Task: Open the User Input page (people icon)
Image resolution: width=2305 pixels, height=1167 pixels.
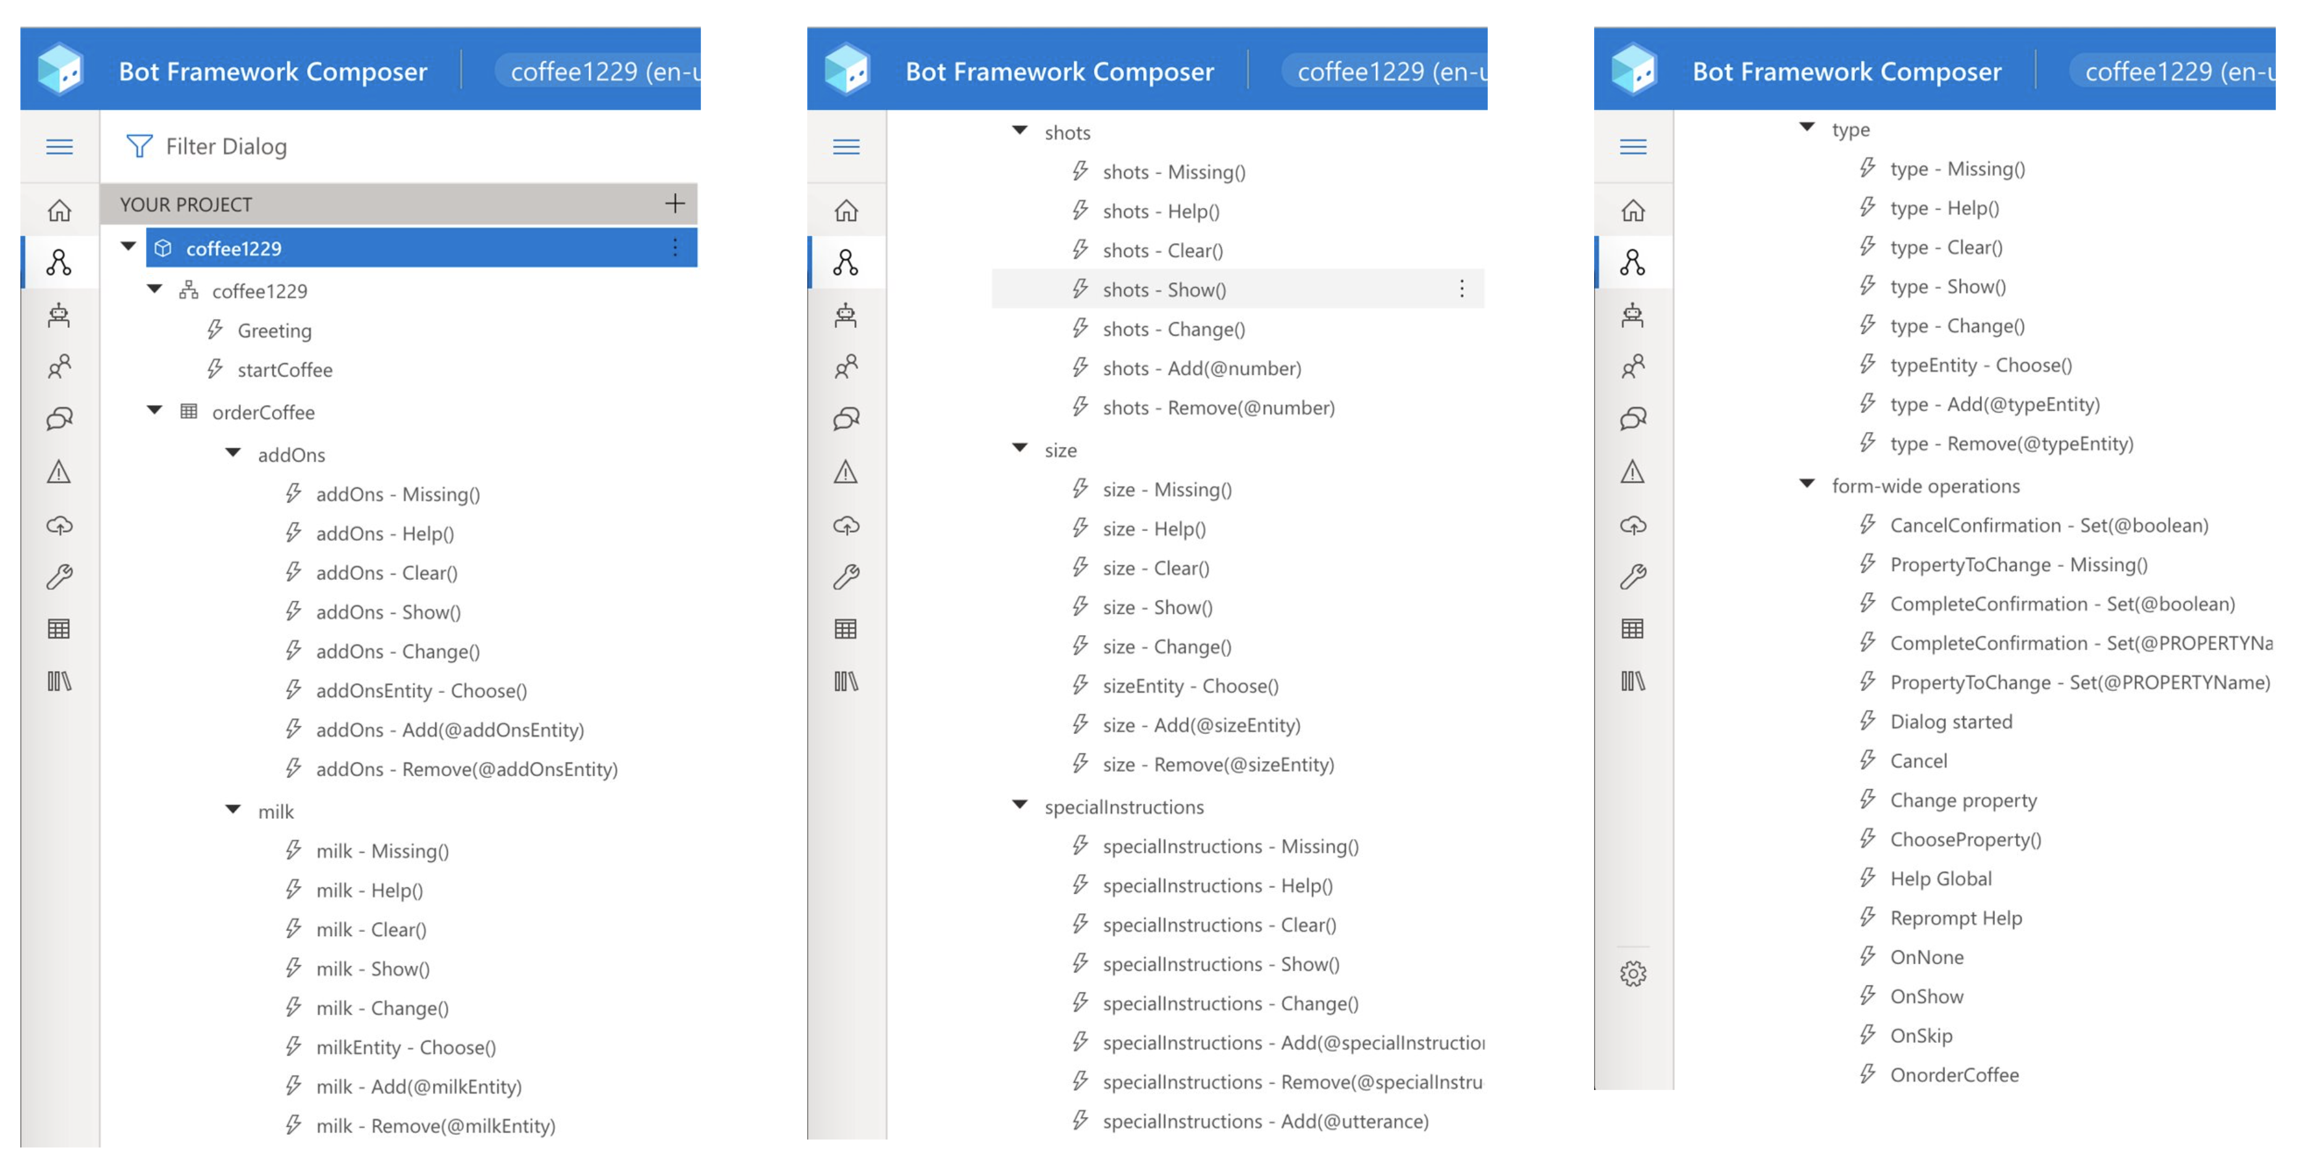Action: (x=59, y=367)
